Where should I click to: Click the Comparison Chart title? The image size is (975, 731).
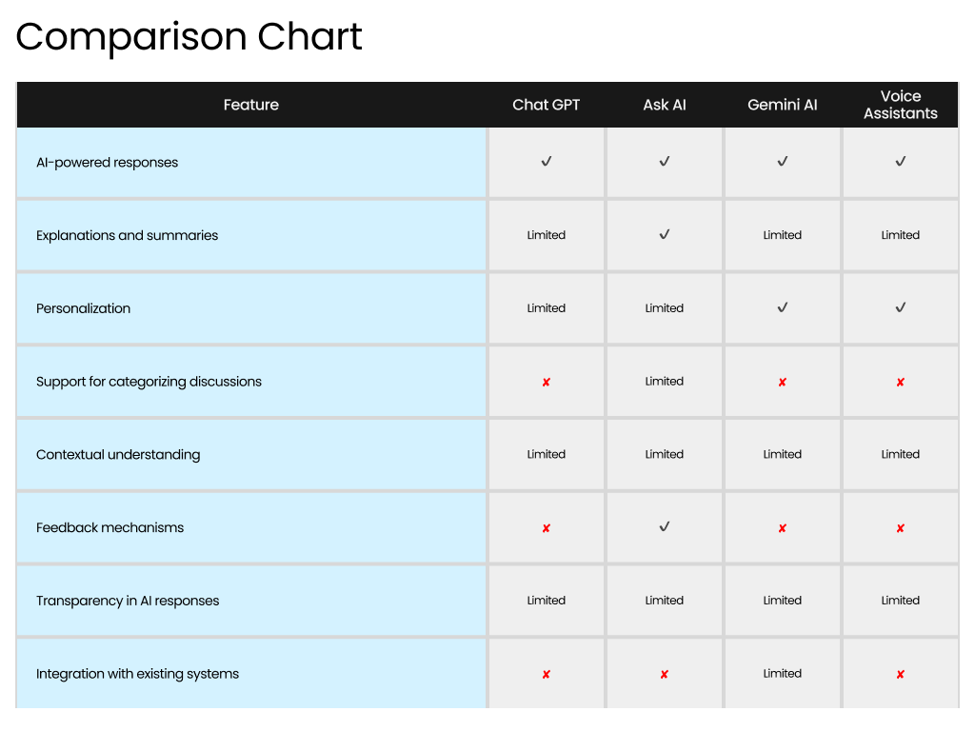point(189,37)
